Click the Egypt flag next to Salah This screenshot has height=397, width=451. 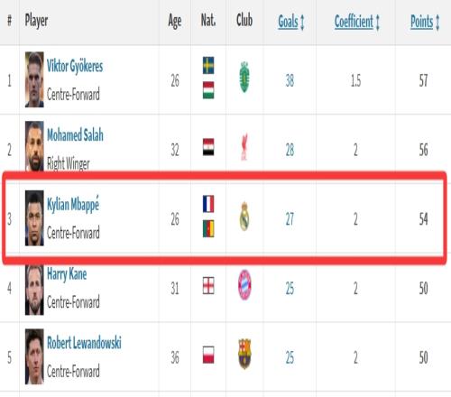coord(208,147)
